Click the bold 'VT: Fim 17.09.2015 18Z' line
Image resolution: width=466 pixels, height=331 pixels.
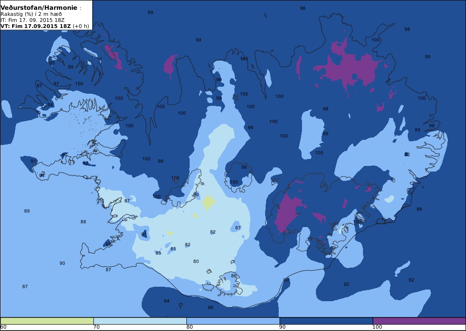click(35, 26)
